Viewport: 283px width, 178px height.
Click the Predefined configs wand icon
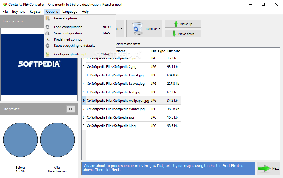[x=48, y=39]
